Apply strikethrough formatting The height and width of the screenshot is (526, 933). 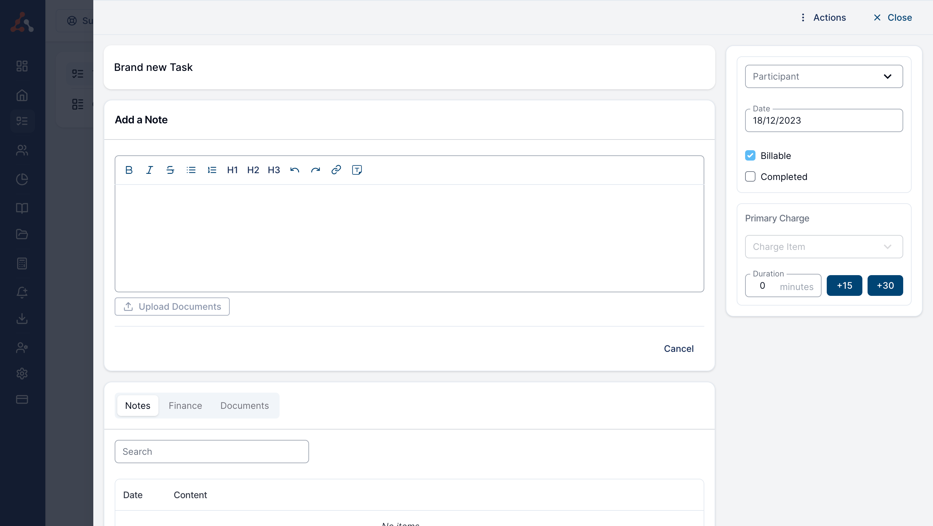[x=170, y=170]
